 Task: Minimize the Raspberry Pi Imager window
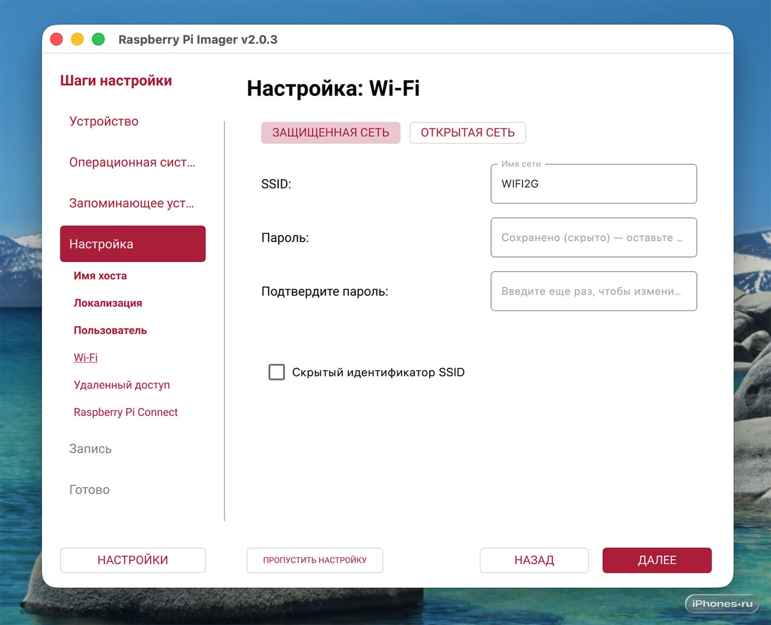coord(77,39)
